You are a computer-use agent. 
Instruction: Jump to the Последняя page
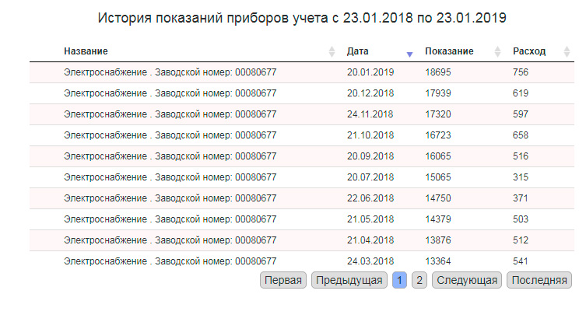(x=539, y=280)
